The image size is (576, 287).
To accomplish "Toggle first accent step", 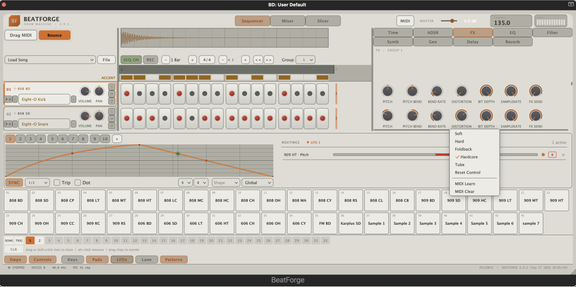I will pos(127,77).
